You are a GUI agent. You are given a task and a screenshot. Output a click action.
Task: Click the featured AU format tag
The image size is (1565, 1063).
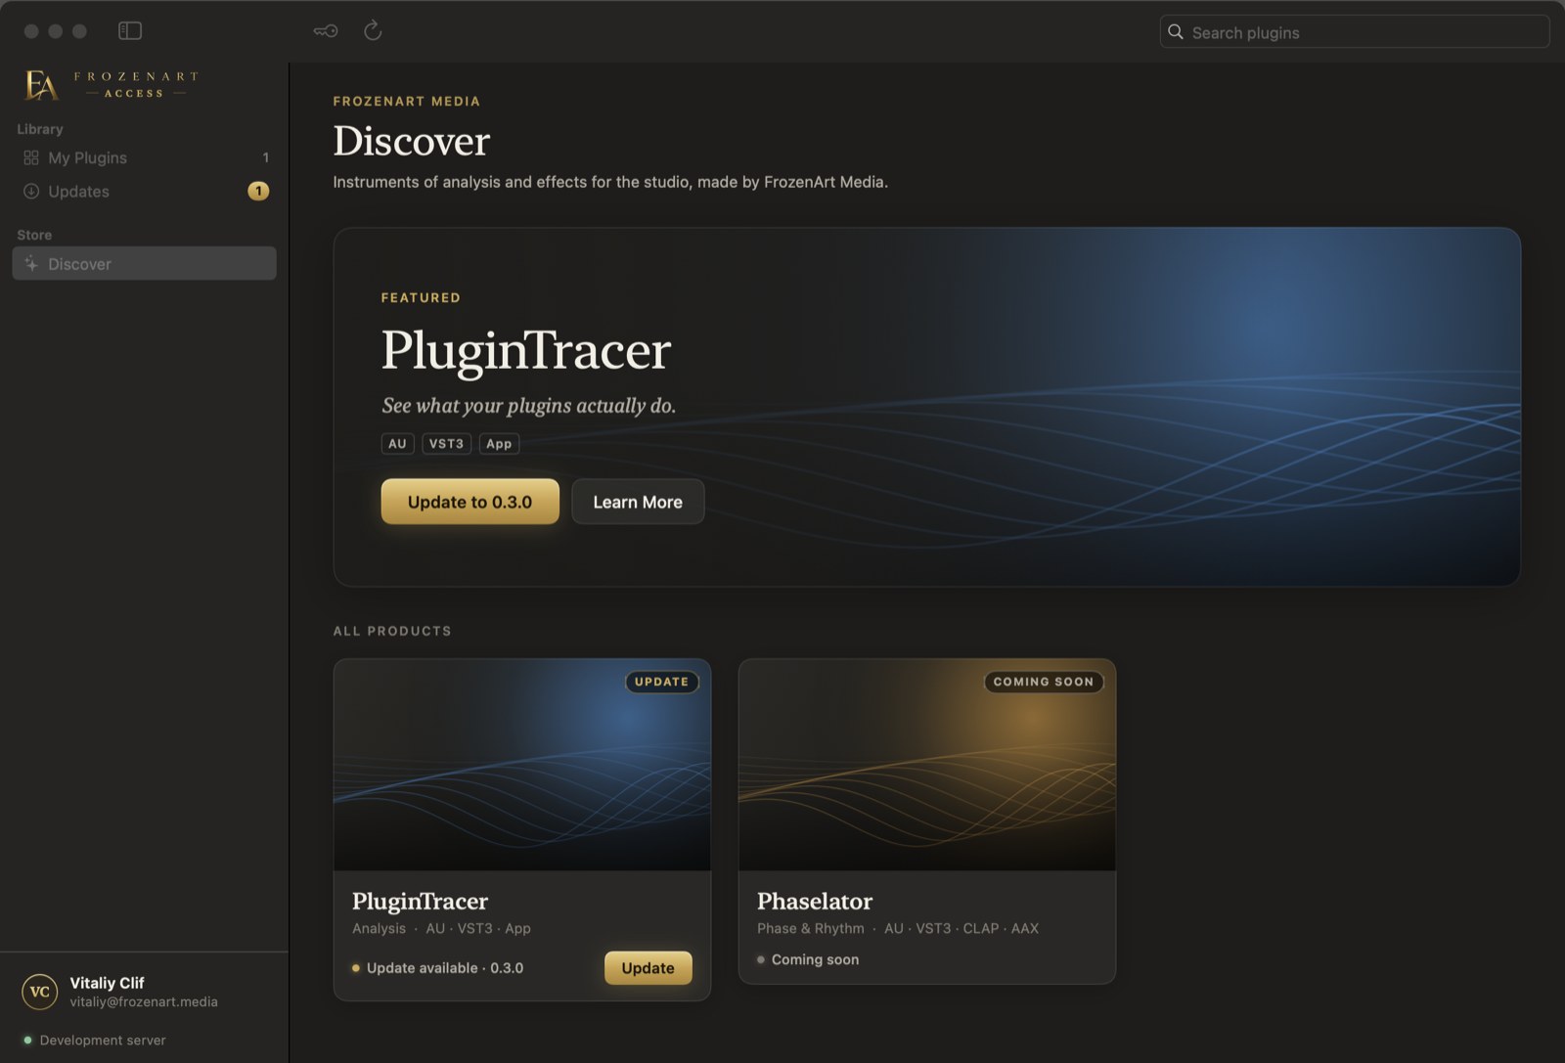pyautogui.click(x=397, y=444)
